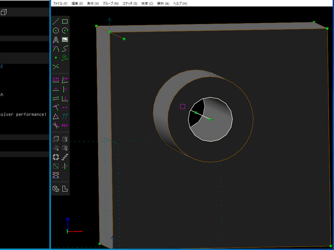
Task: Apply the horizontal constraint
Action: coord(56,89)
